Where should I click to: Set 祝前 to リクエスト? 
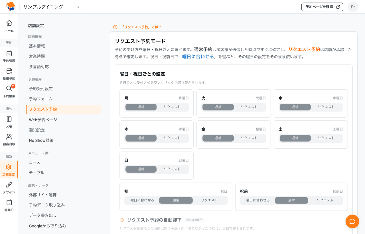pyautogui.click(x=325, y=200)
